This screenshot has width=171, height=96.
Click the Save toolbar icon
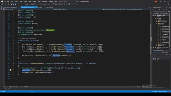click(14, 4)
